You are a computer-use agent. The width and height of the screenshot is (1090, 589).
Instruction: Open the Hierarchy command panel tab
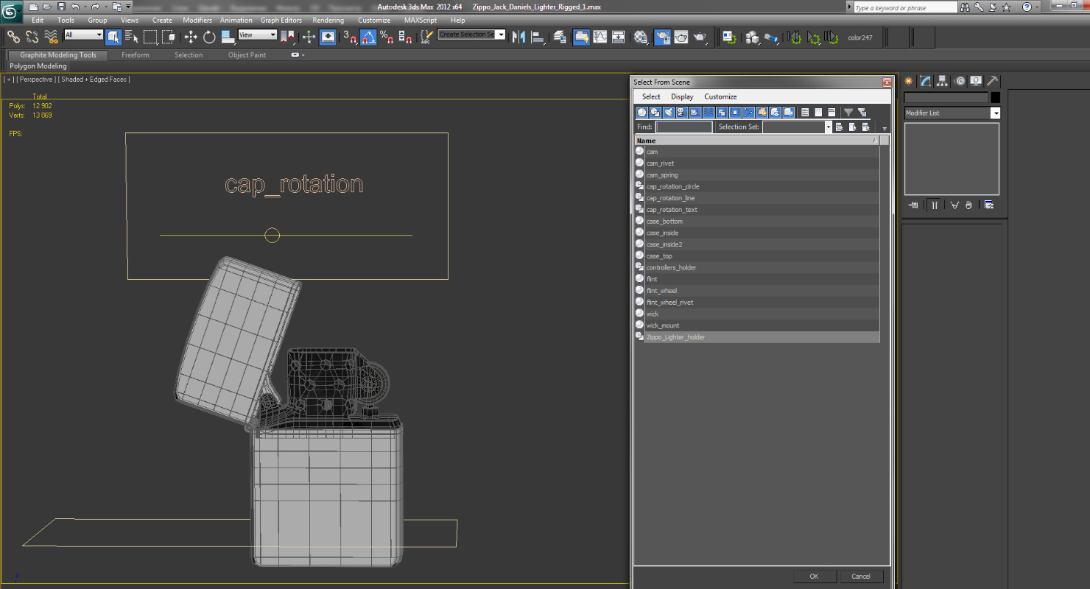tap(942, 81)
